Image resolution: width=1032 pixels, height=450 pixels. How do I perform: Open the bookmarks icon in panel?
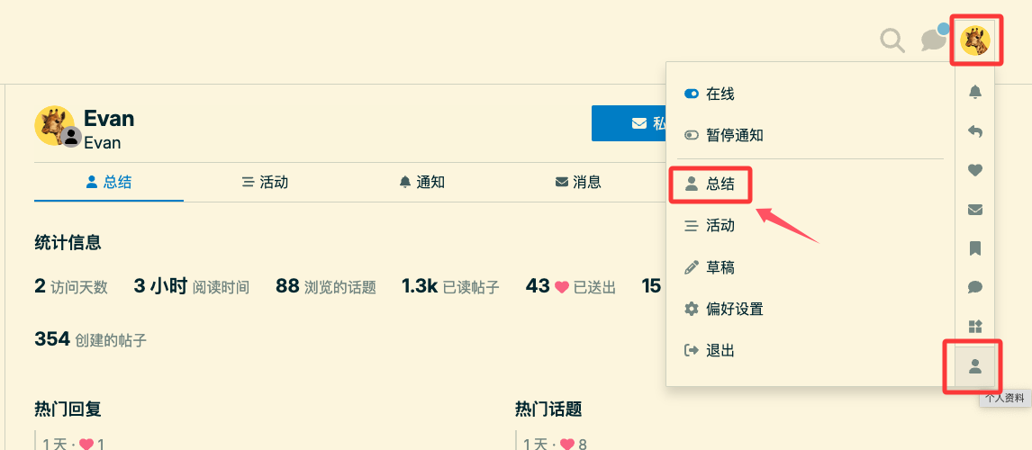point(975,248)
